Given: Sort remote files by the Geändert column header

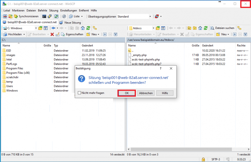Looking at the screenshot, I should (x=218, y=46).
